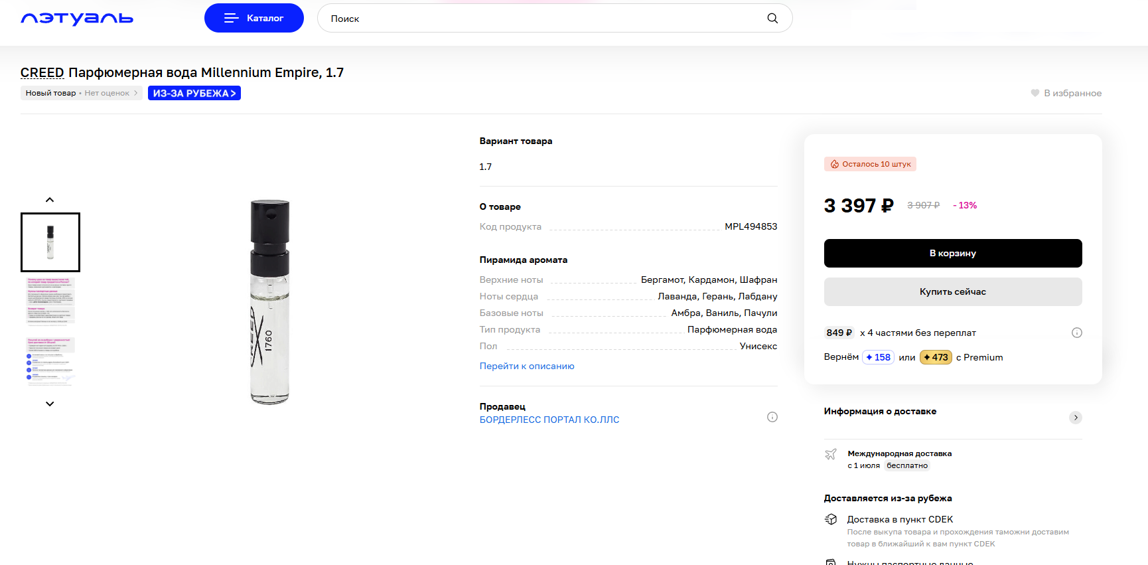The image size is (1148, 565).
Task: Click Доставка в пункт CDEK text
Action: tap(900, 519)
